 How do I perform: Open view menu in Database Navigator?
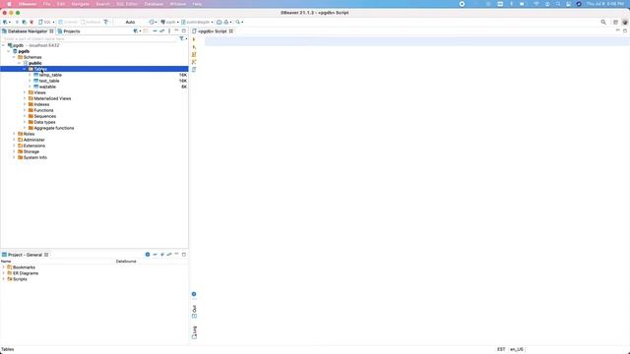click(x=169, y=30)
